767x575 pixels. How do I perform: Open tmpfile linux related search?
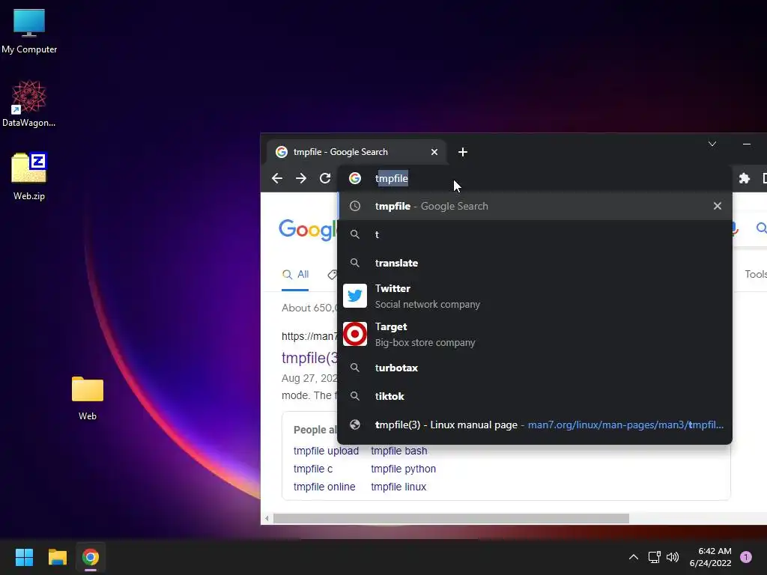(398, 487)
